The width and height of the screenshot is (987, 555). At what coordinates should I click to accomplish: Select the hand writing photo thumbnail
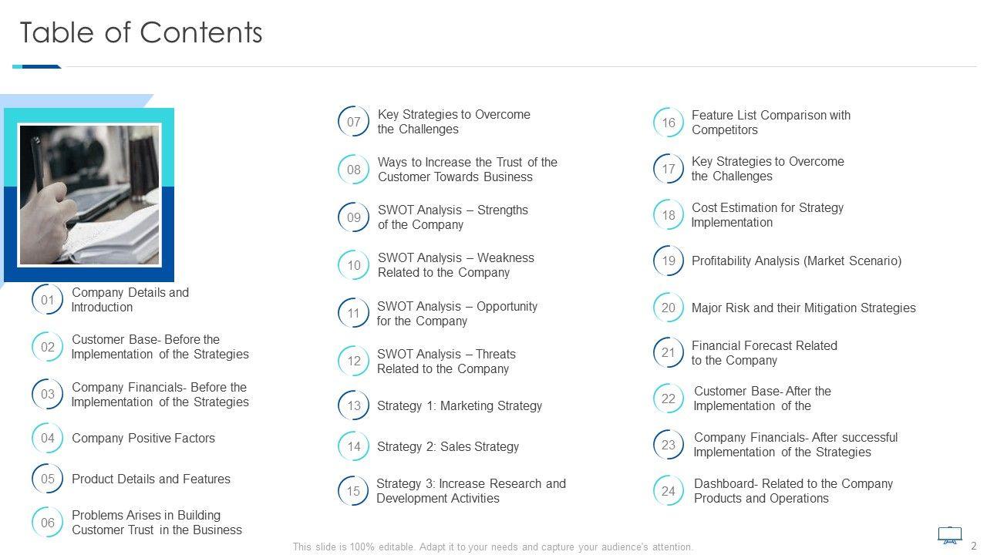[89, 195]
